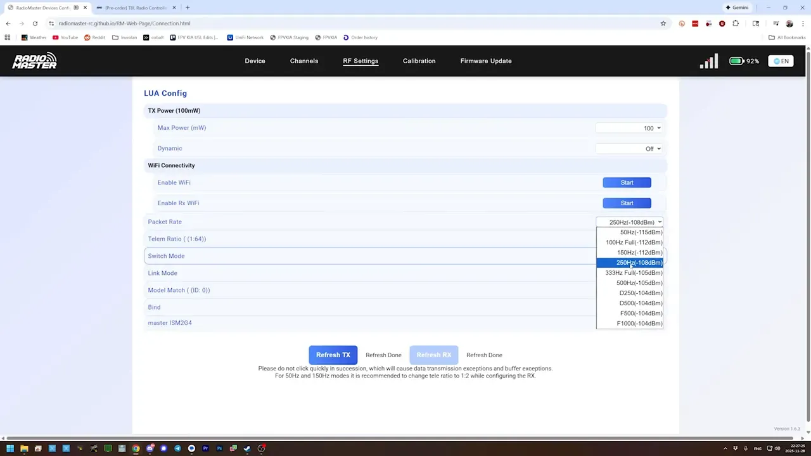Click the signal strength bars indicator
This screenshot has width=811, height=456.
(x=708, y=61)
